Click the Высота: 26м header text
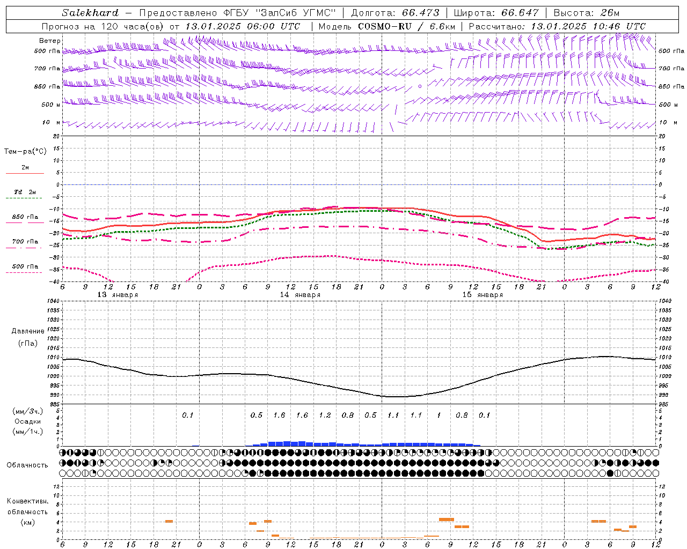687x549 pixels. pos(586,13)
